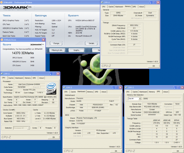Click the Intel Core 2 Extreme logo
The width and height of the screenshot is (184, 153).
pyautogui.click(x=51, y=89)
